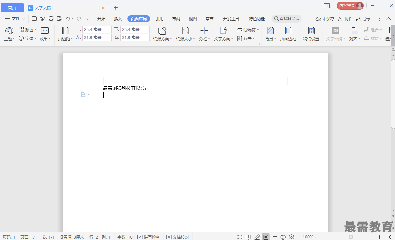Viewport: 395px width, 240px height.
Task: Open the 行号 line numbers menu
Action: (246, 38)
